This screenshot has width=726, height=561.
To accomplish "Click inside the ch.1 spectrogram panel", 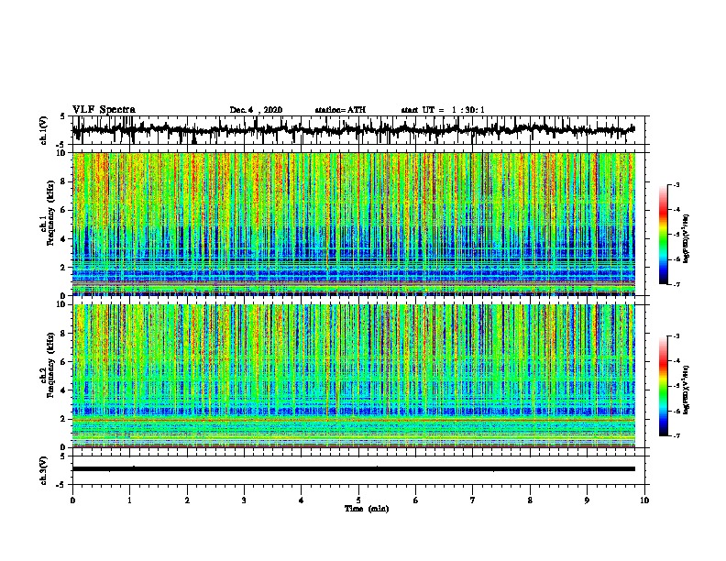I will point(354,224).
